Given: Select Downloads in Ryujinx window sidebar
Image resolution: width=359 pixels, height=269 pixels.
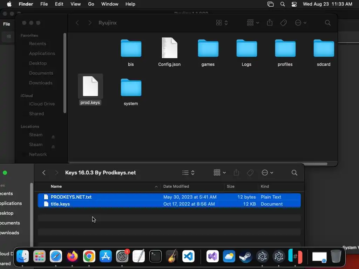Looking at the screenshot, I should [x=41, y=83].
